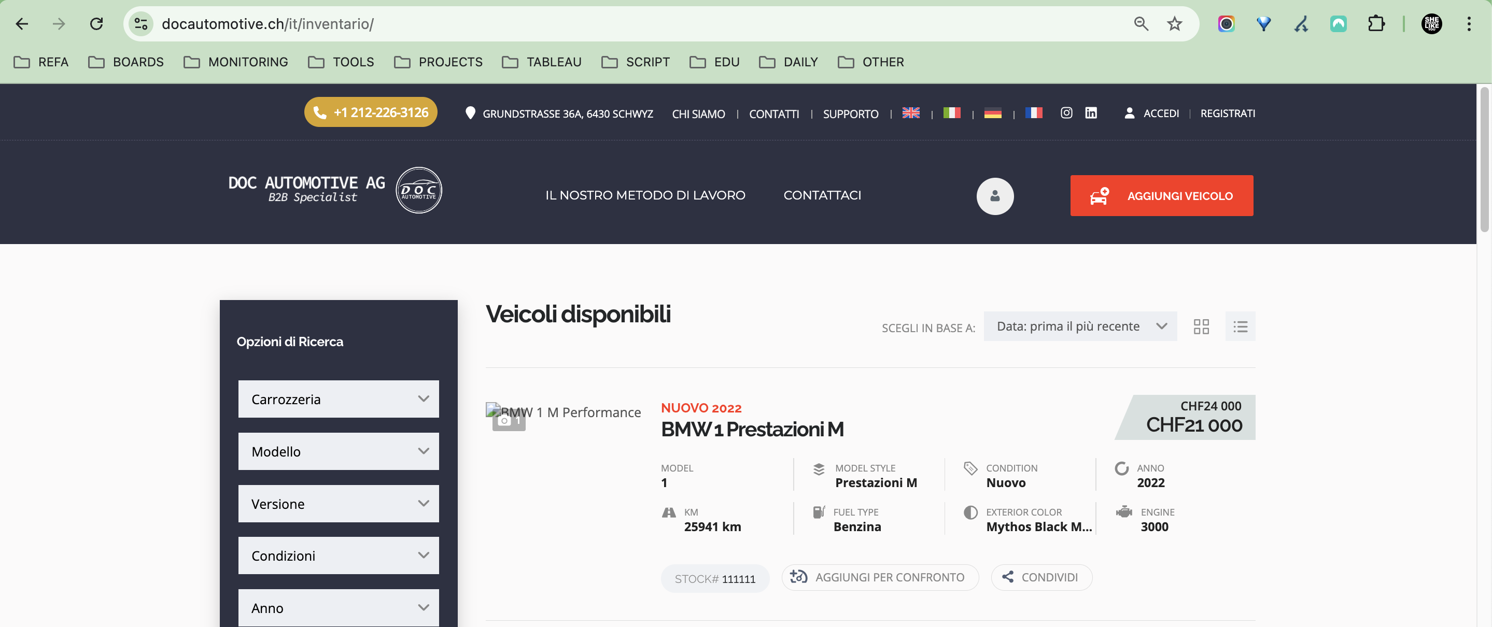This screenshot has width=1492, height=627.
Task: Open the colorful camera lens extension
Action: coord(1226,24)
